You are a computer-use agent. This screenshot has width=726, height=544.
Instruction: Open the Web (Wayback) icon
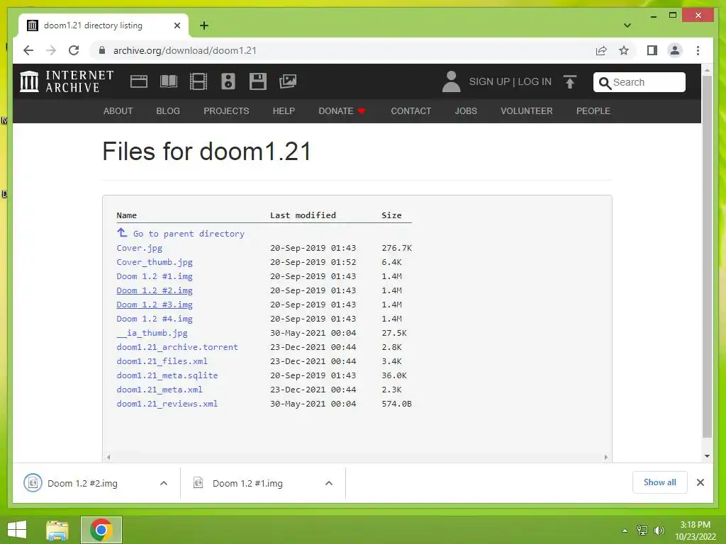[x=138, y=81]
